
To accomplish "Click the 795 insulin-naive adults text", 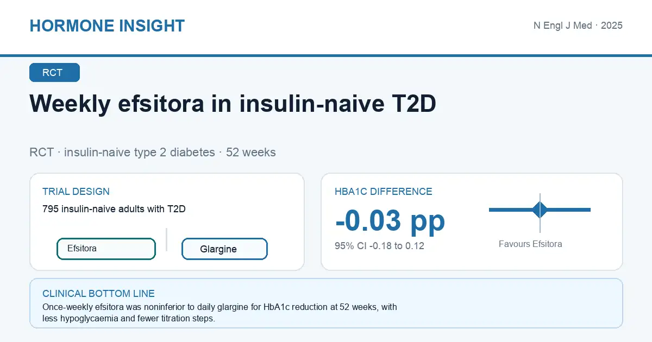I will pyautogui.click(x=114, y=208).
